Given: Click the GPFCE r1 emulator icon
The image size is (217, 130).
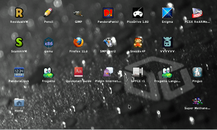Looking at the screenshot, I should pos(138,72).
